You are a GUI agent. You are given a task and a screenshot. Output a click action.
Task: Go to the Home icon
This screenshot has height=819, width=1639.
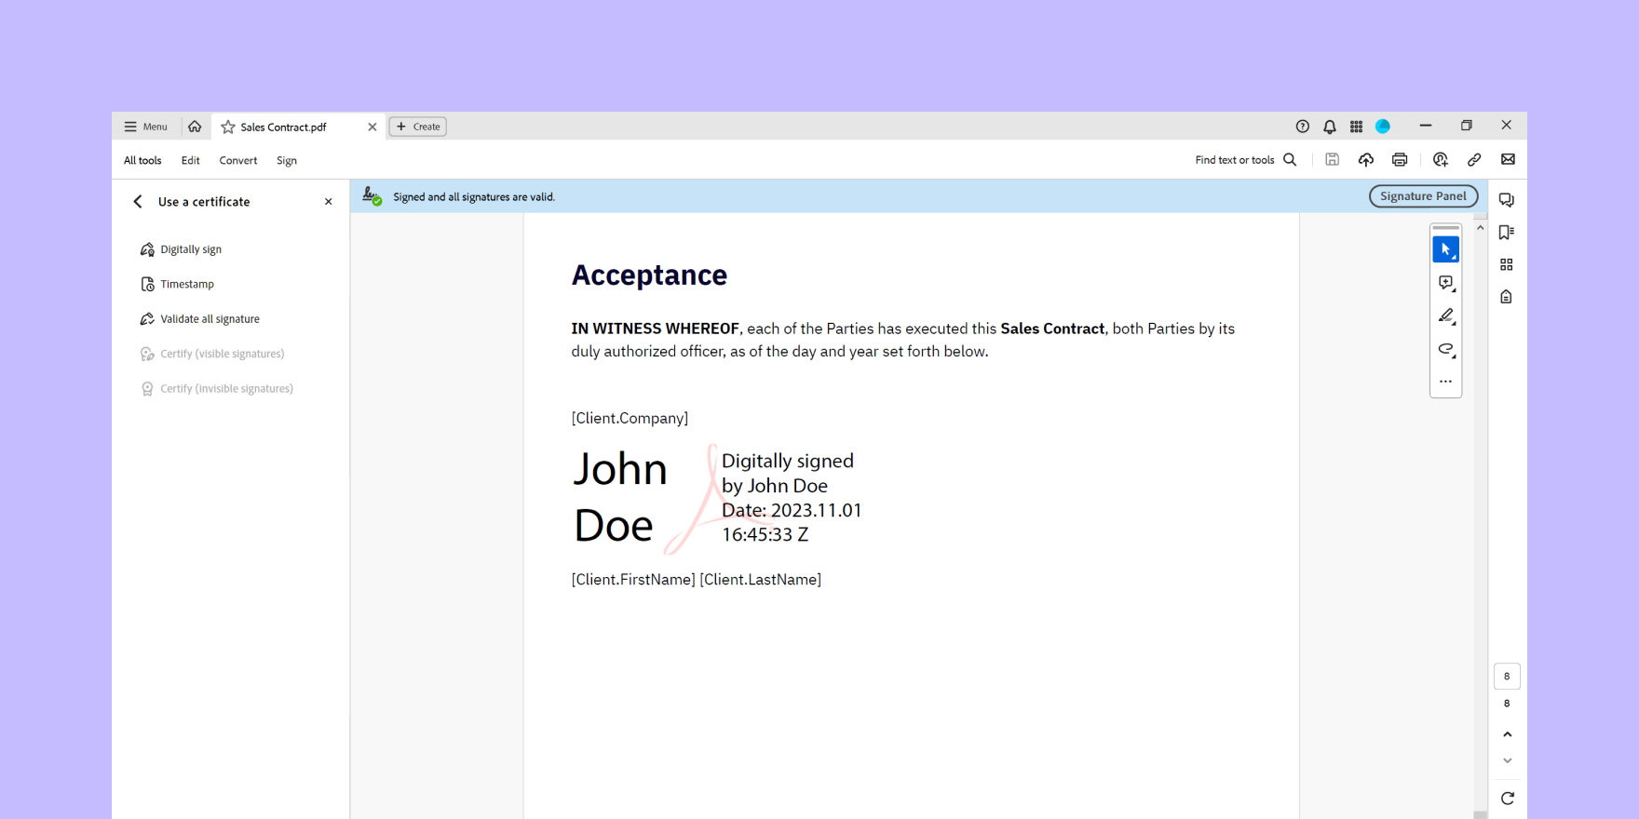[x=195, y=127]
